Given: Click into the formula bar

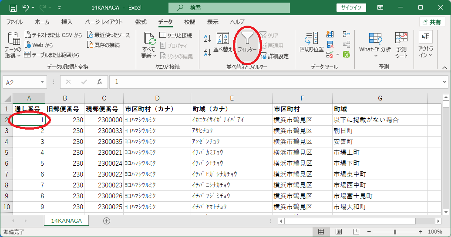Looking at the screenshot, I should pyautogui.click(x=276, y=82).
